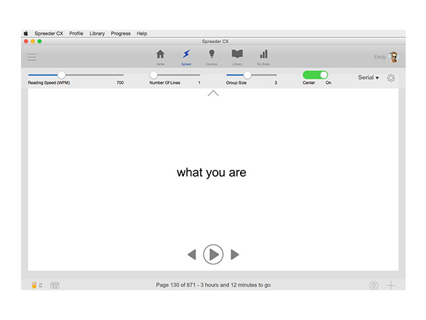Start playback with the Play button
Image resolution: width=426 pixels, height=320 pixels.
tap(213, 254)
